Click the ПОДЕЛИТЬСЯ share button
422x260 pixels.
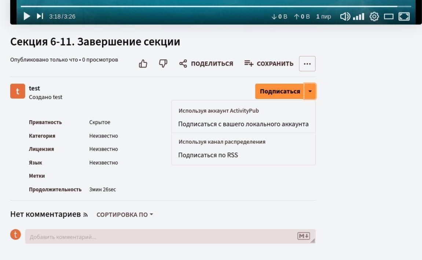(x=206, y=64)
